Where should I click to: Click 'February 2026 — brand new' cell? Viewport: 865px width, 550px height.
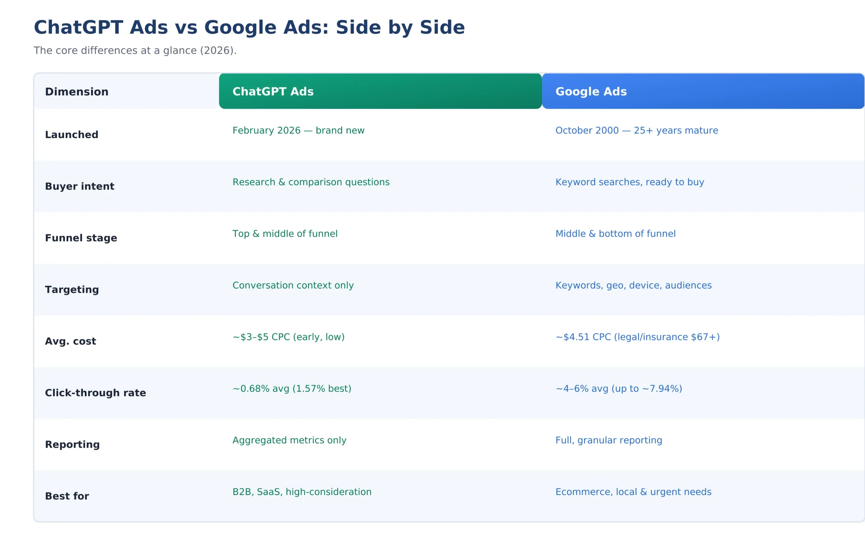298,131
